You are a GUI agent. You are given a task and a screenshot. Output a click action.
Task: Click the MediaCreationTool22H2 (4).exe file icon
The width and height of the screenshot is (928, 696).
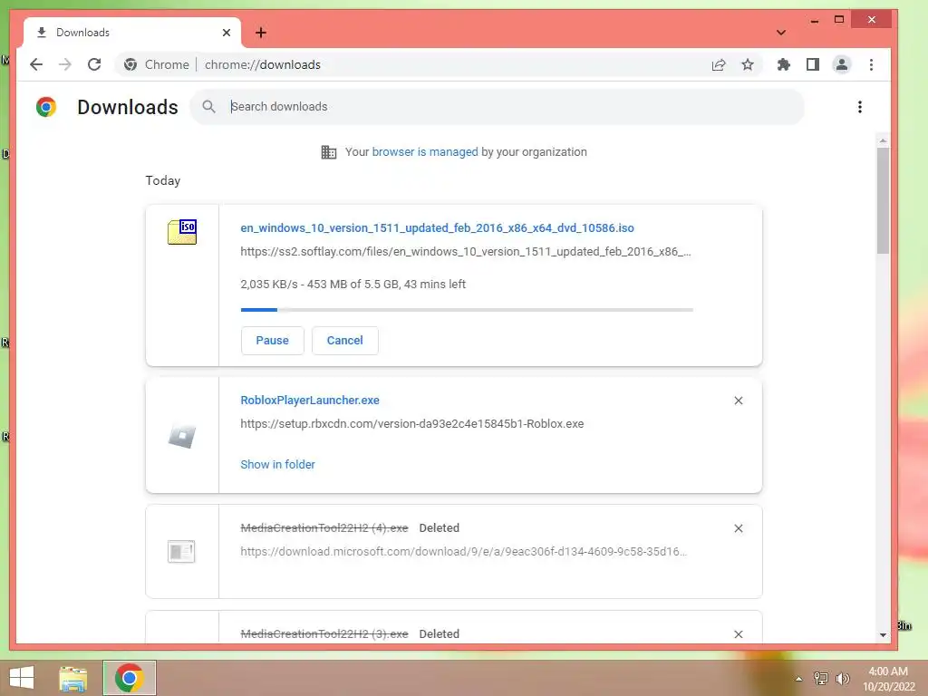[181, 552]
